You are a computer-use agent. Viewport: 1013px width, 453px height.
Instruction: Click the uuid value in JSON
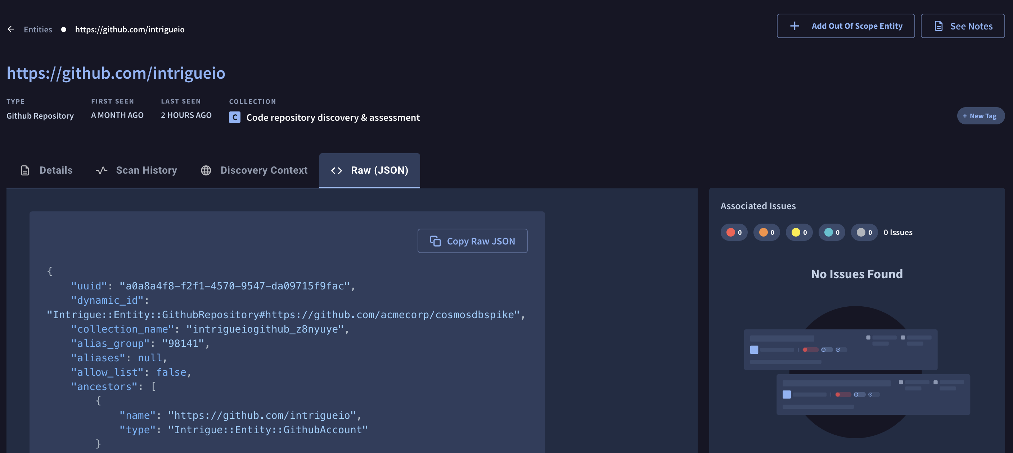coord(234,286)
